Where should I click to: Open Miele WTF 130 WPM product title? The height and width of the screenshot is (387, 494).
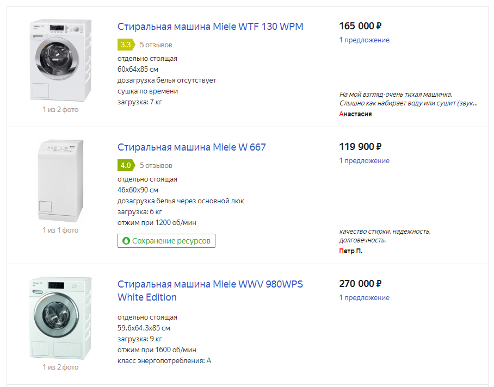pyautogui.click(x=210, y=27)
